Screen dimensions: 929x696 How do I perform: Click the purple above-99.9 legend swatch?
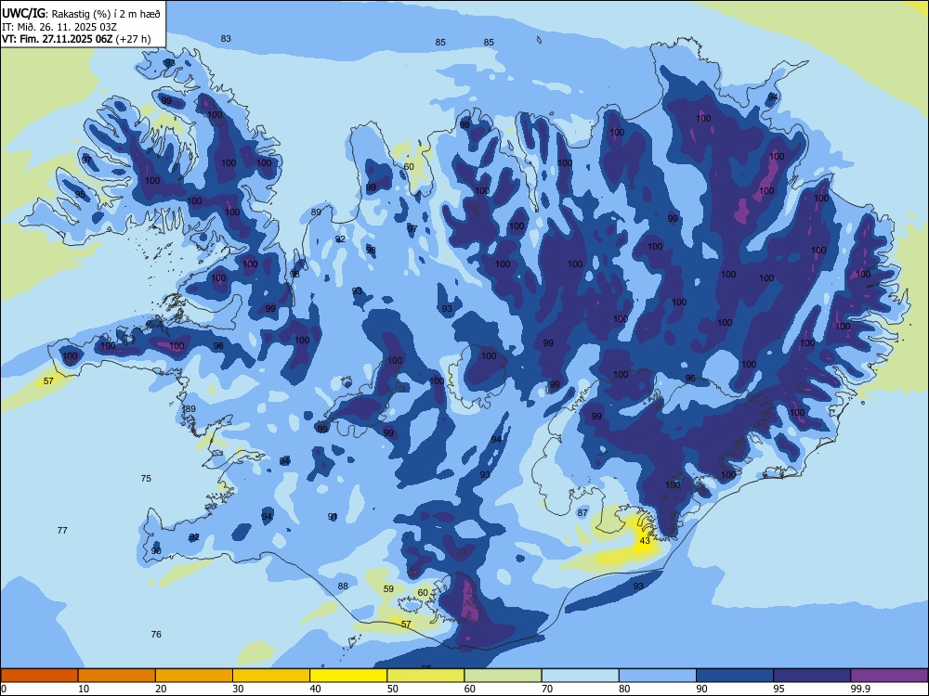coord(889,676)
